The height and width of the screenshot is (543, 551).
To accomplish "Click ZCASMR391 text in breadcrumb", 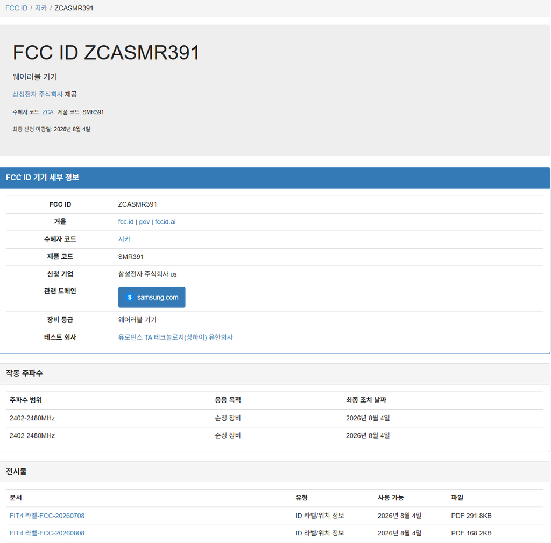I will coord(74,8).
